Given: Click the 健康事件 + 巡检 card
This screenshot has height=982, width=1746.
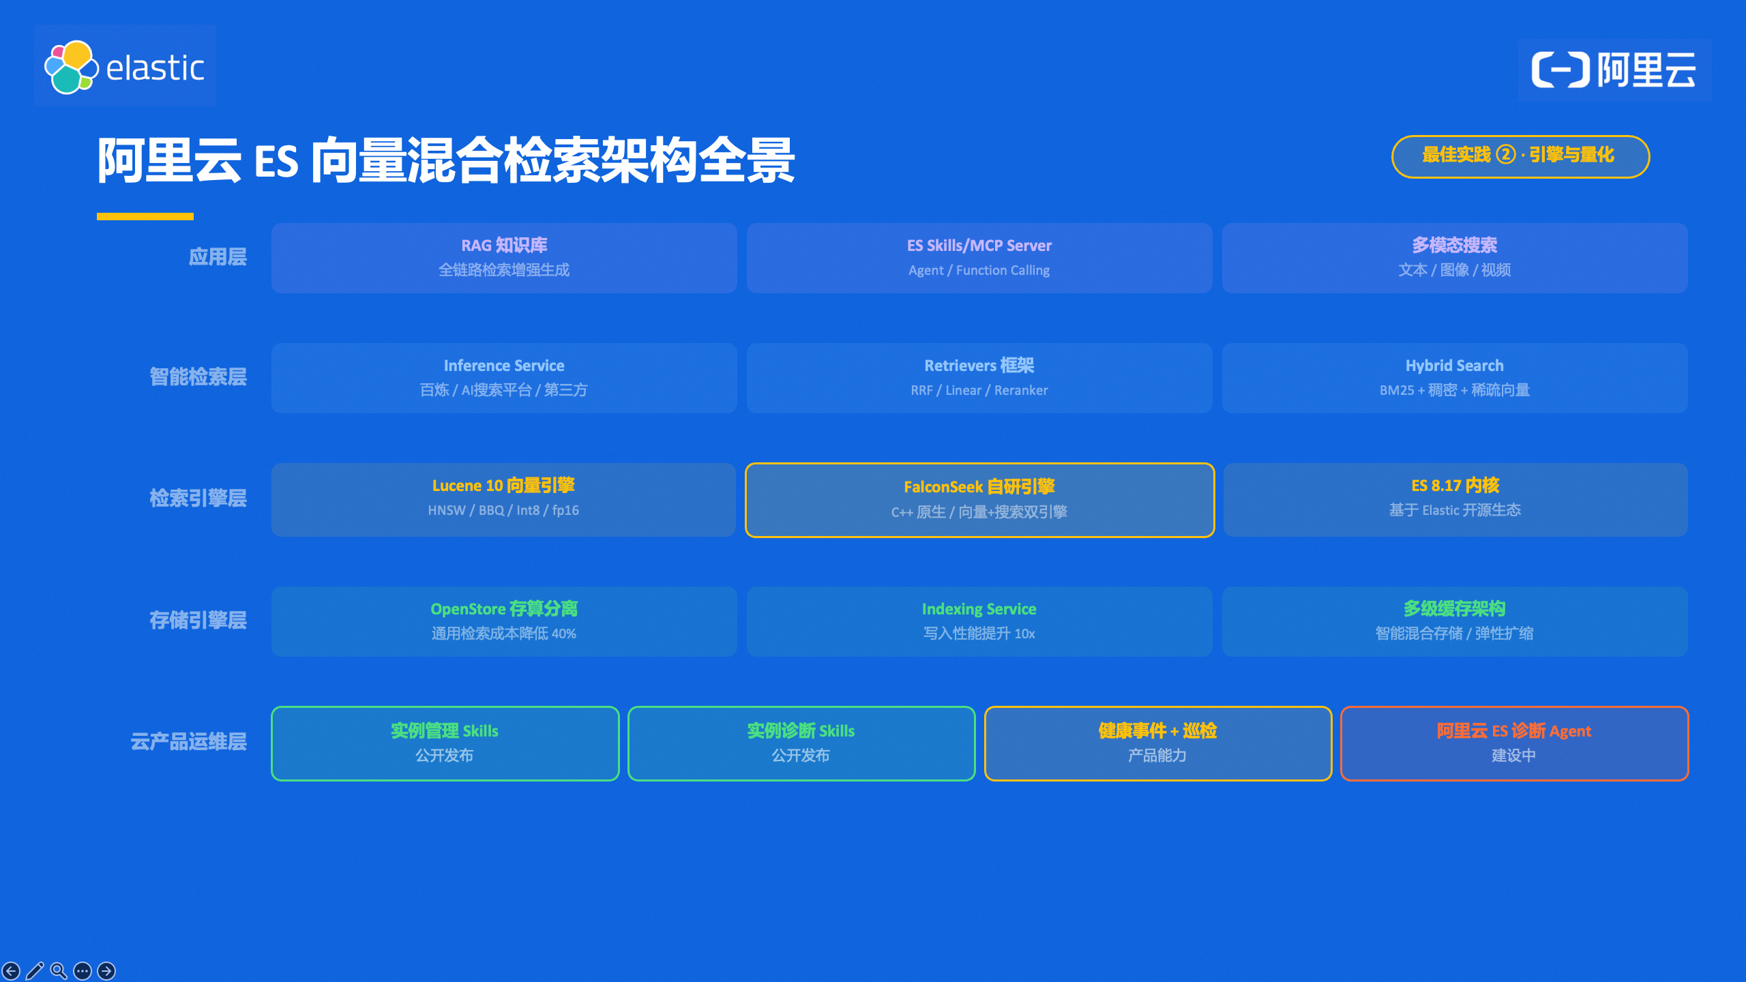Looking at the screenshot, I should click(x=1158, y=743).
